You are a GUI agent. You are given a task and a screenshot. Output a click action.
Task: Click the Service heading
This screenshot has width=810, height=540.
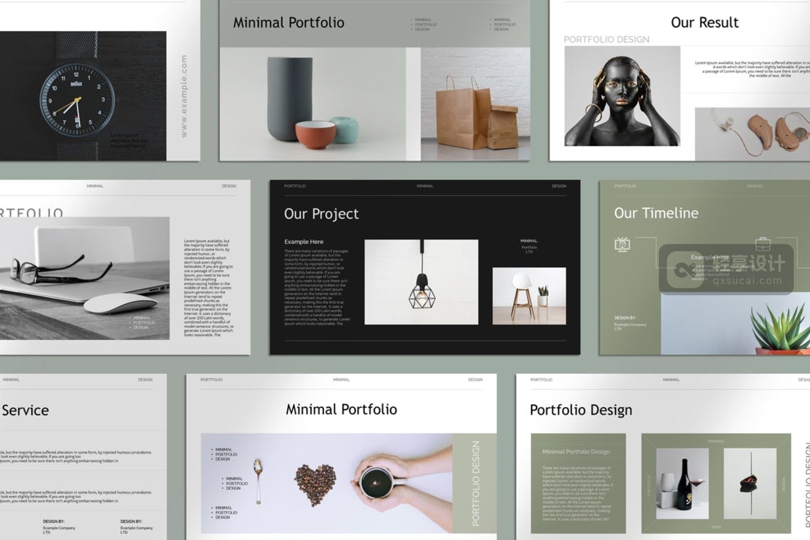coord(25,410)
